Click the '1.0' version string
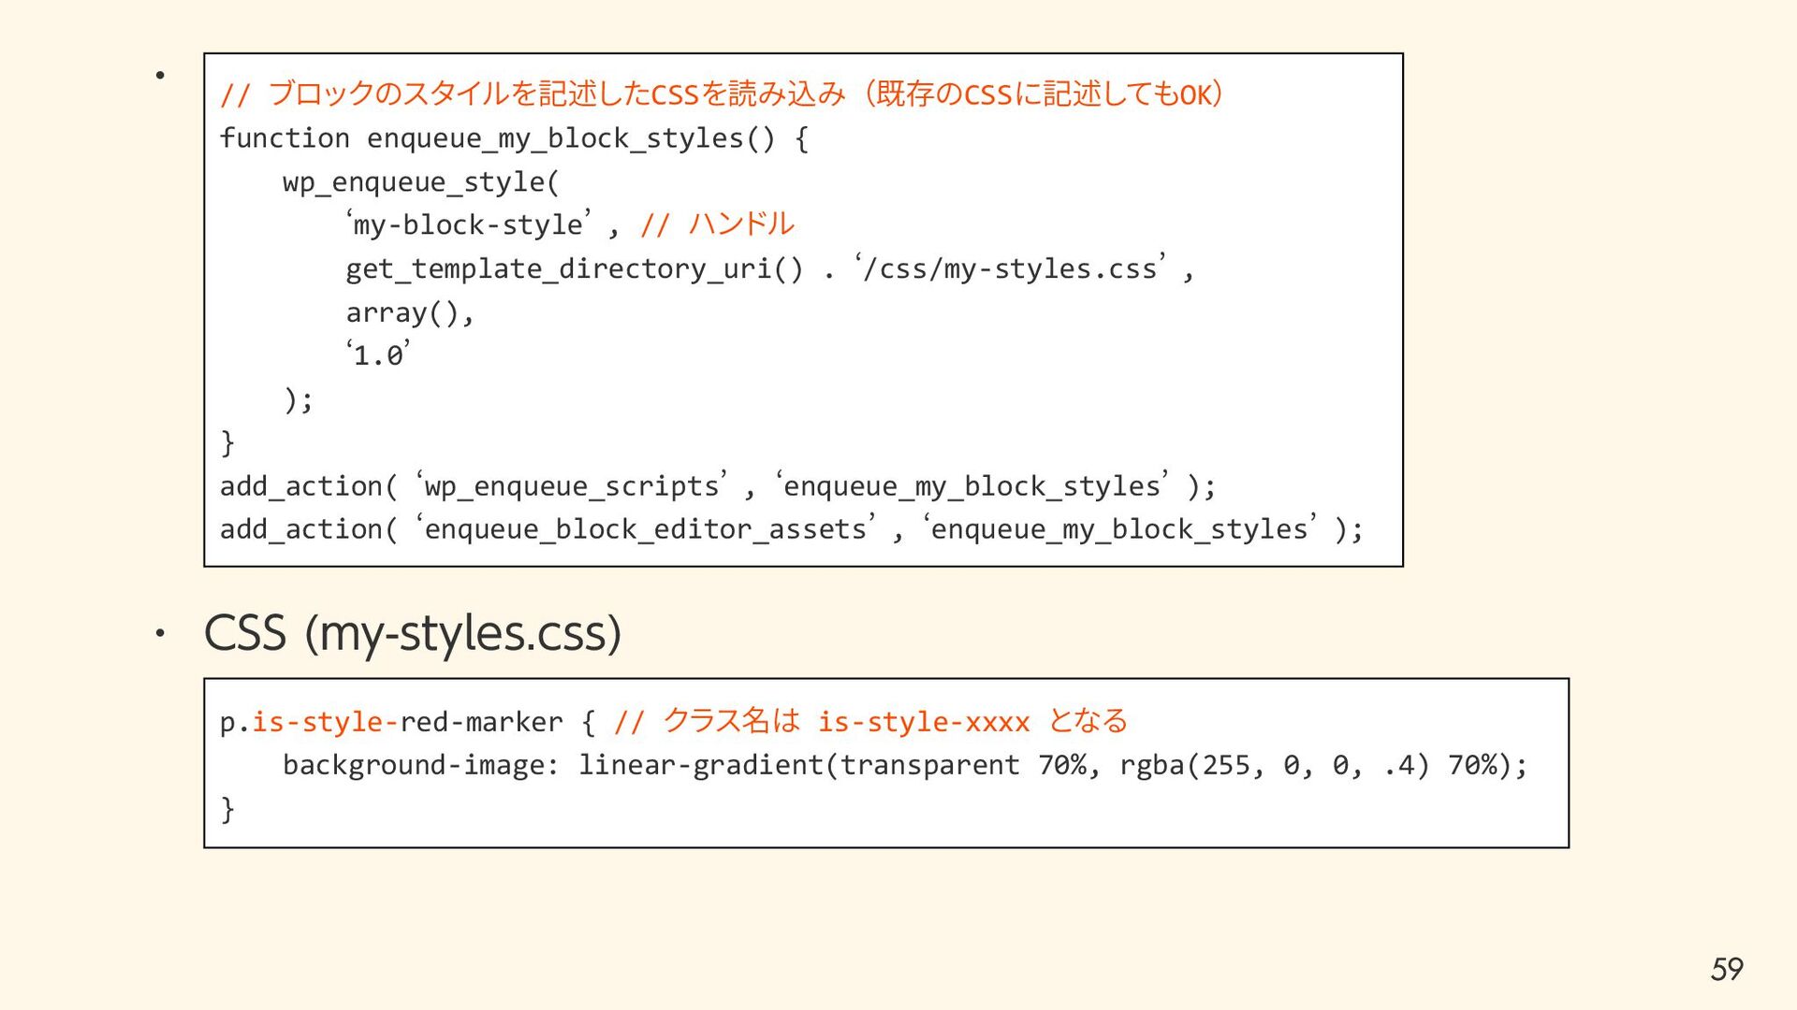 click(378, 356)
